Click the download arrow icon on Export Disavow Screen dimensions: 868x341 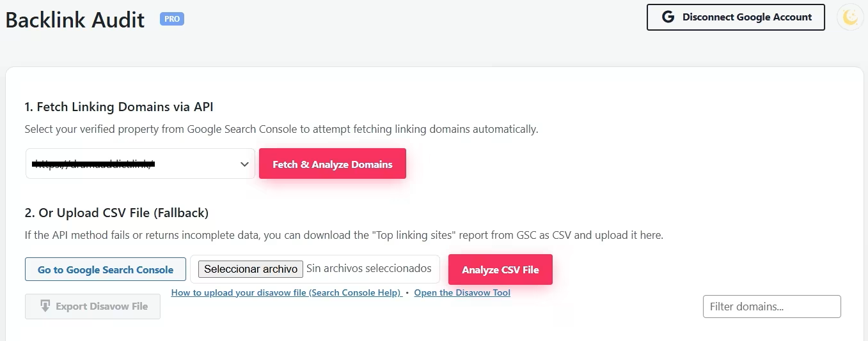[45, 306]
